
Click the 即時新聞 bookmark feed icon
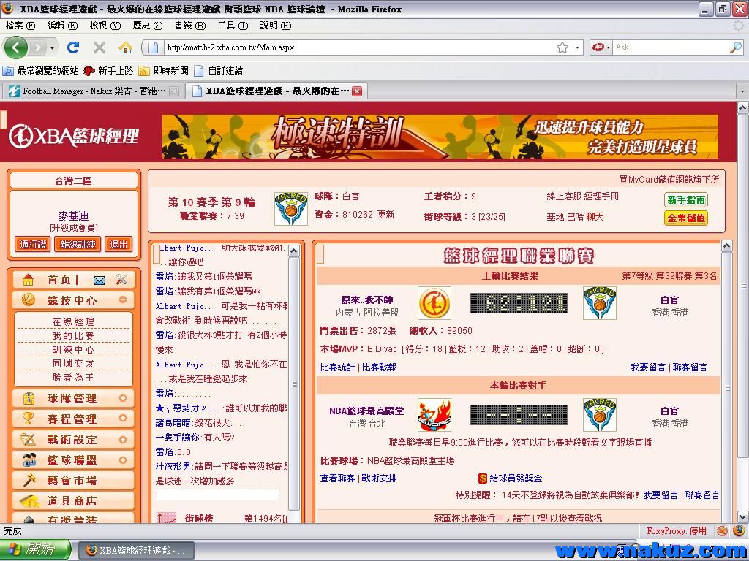(x=144, y=71)
